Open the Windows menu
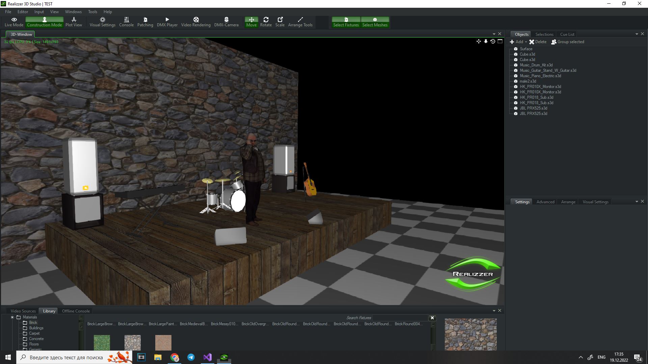The width and height of the screenshot is (648, 364). pyautogui.click(x=73, y=11)
